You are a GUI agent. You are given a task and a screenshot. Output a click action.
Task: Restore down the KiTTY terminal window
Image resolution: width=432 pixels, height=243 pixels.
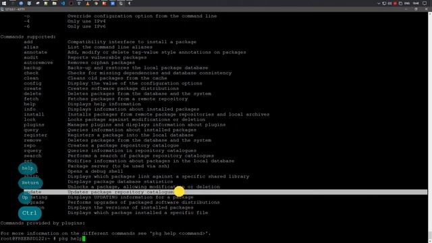tap(416, 9)
